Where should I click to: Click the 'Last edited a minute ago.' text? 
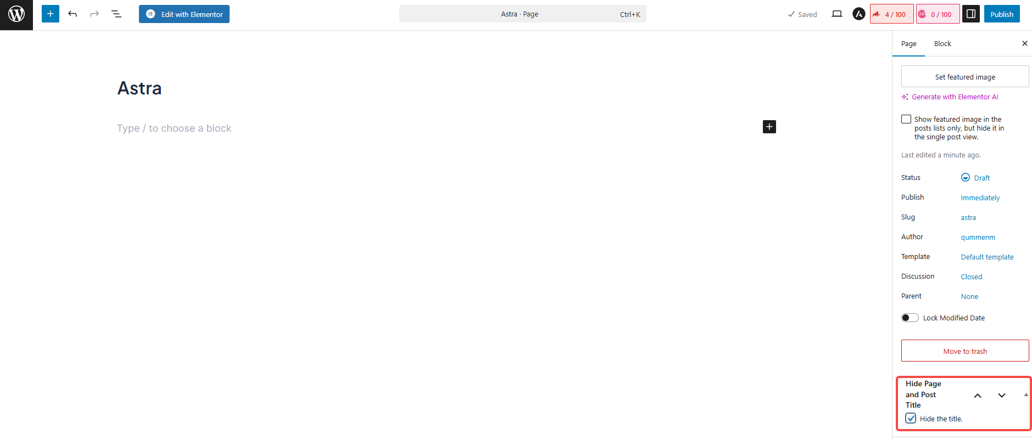941,155
